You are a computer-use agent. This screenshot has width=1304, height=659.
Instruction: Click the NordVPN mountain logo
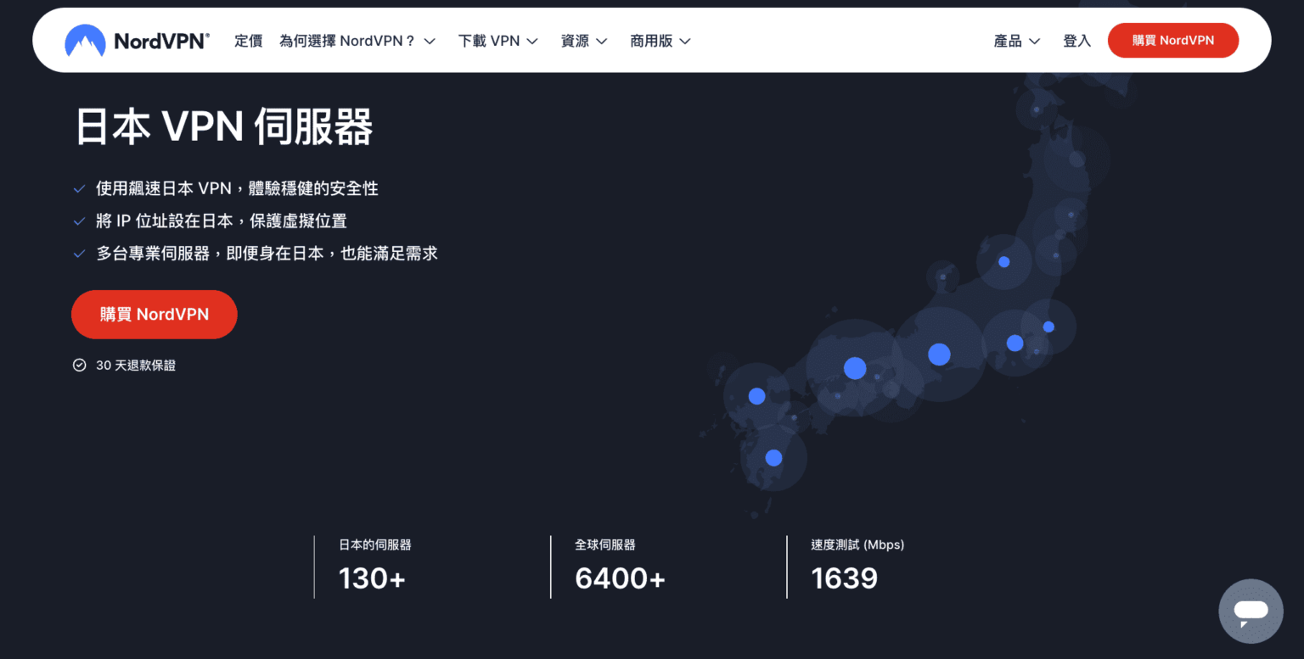point(85,40)
